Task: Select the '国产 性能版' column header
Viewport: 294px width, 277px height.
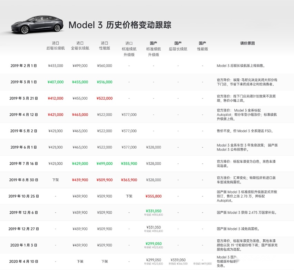Action: coord(203,46)
